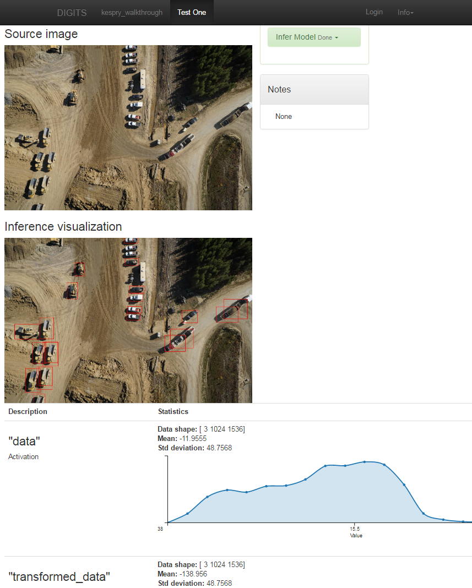Click the Login menu item
472x588 pixels.
pyautogui.click(x=374, y=12)
